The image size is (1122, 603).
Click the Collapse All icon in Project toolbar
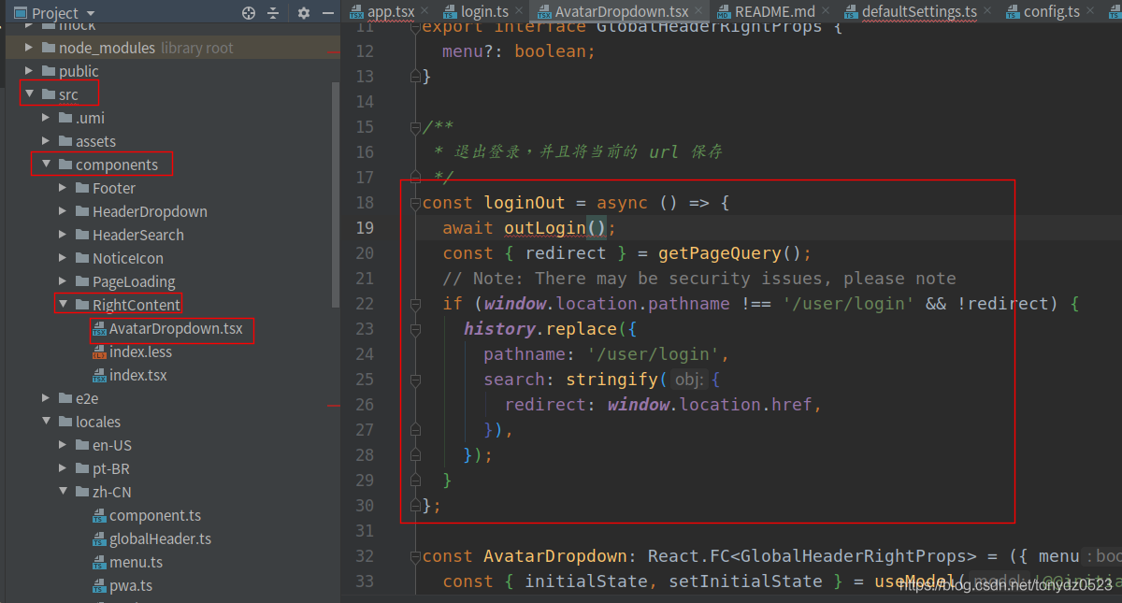(x=272, y=12)
